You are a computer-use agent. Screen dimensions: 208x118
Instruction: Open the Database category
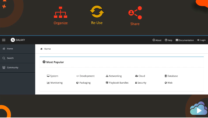(171, 76)
